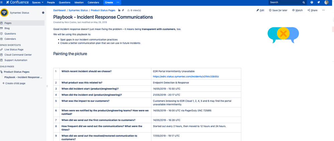Click 'What product was this related to?' cell
This screenshot has width=334, height=141.
coord(106,83)
